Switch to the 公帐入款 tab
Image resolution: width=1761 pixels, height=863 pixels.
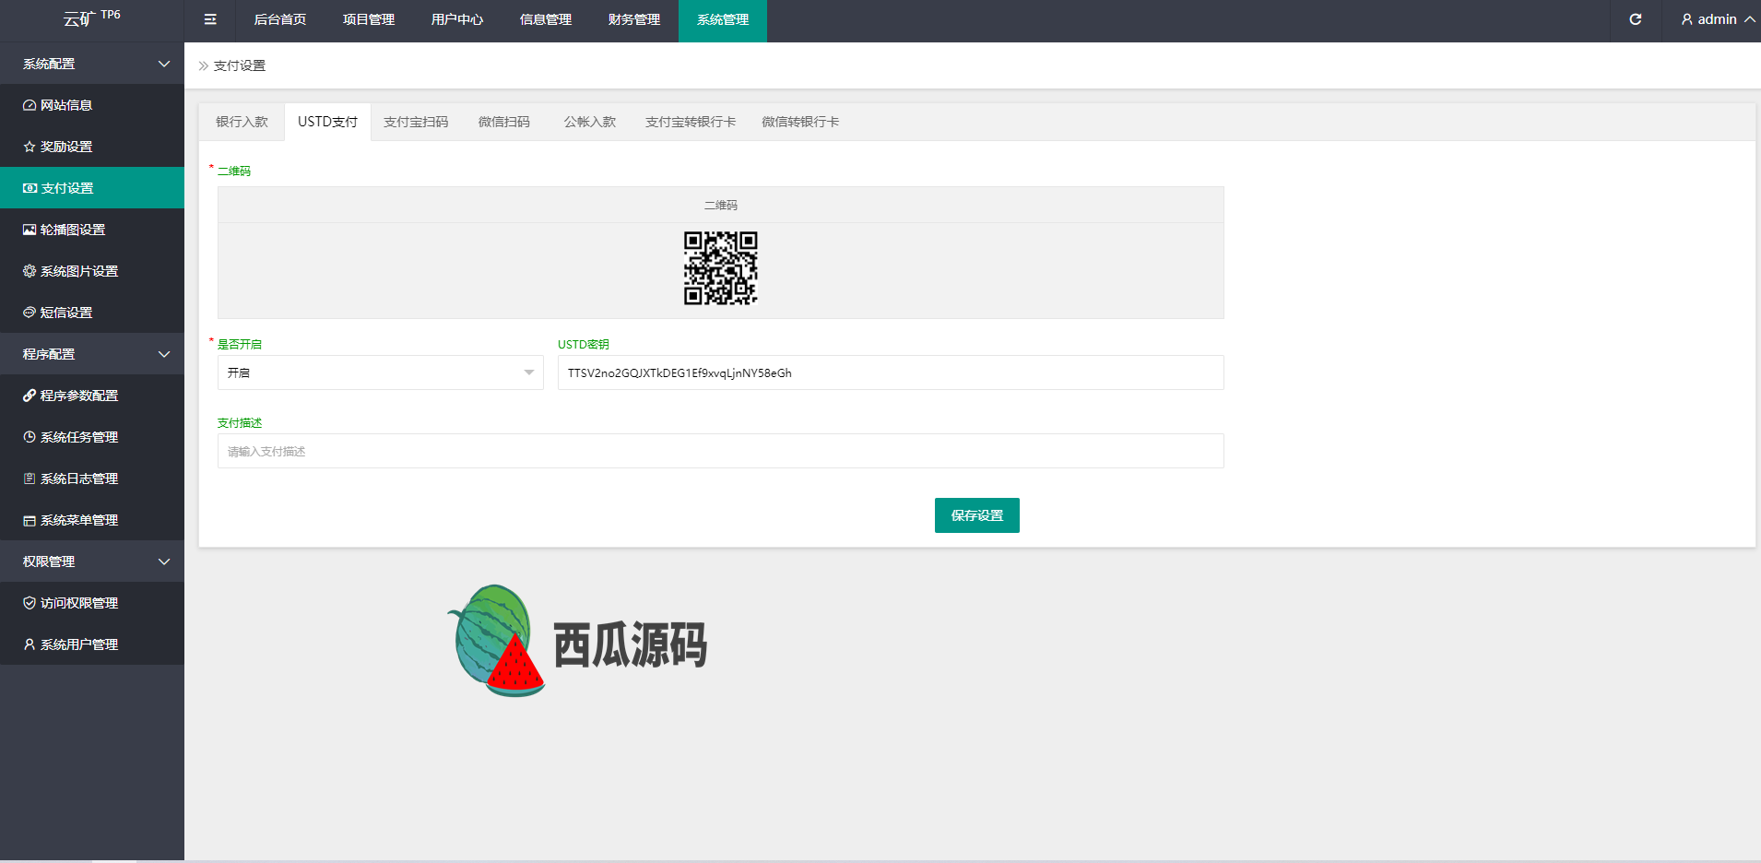coord(590,122)
